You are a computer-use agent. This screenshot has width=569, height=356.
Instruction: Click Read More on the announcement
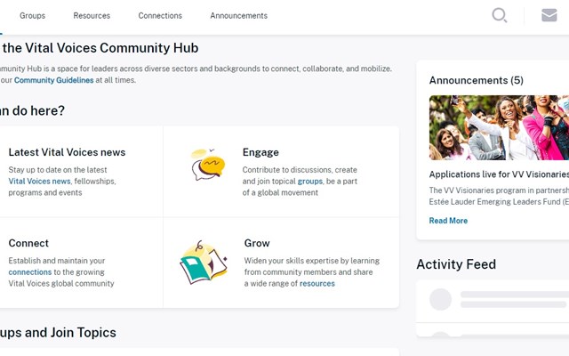[x=448, y=221]
